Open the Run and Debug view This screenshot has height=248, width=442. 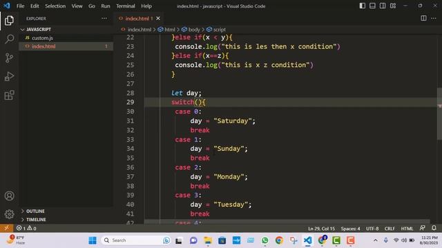click(9, 76)
